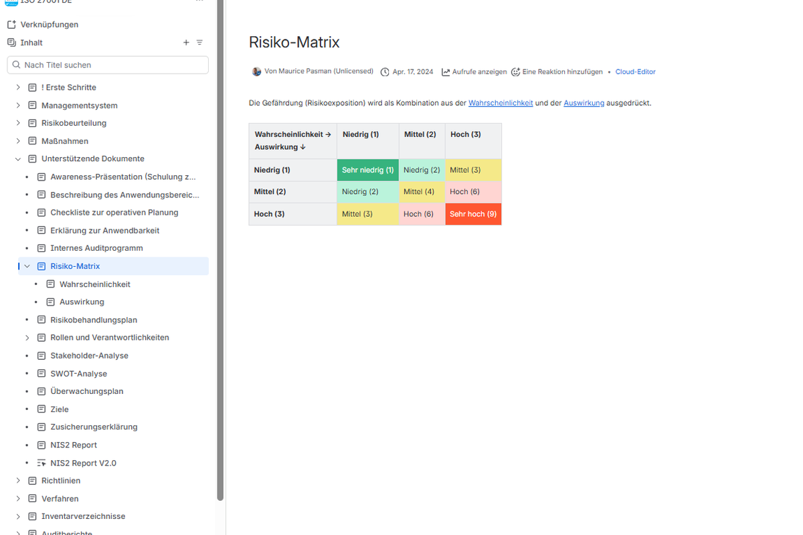Collapse the Risiko-Matrix tree node
Viewport: 803px width, 535px height.
click(27, 266)
